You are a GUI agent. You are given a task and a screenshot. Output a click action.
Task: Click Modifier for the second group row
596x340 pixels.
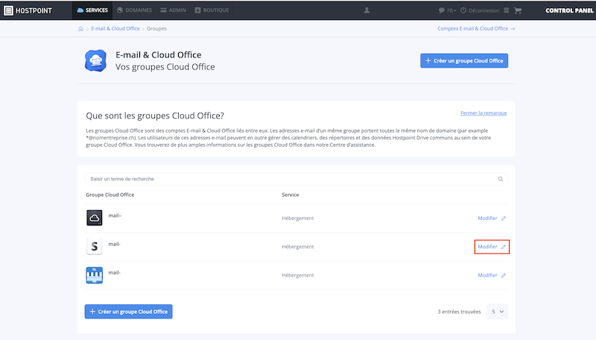tap(487, 247)
